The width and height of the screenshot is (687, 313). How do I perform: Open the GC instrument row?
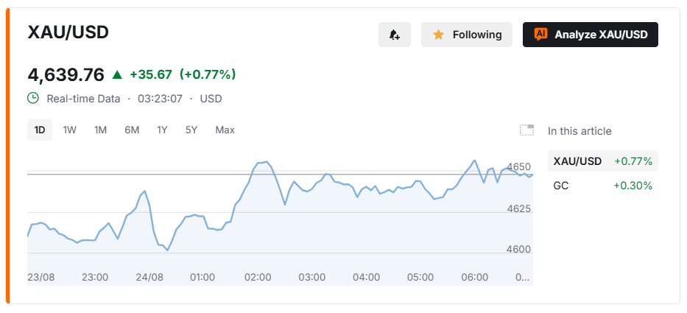(603, 186)
